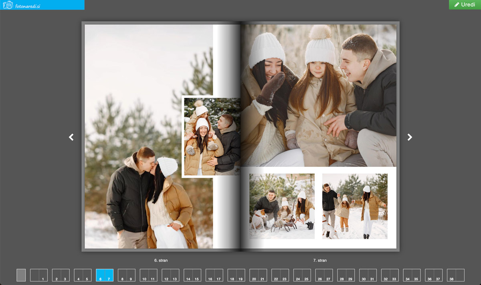Jump to pages 18-19 spread thumbnail

coord(236,275)
